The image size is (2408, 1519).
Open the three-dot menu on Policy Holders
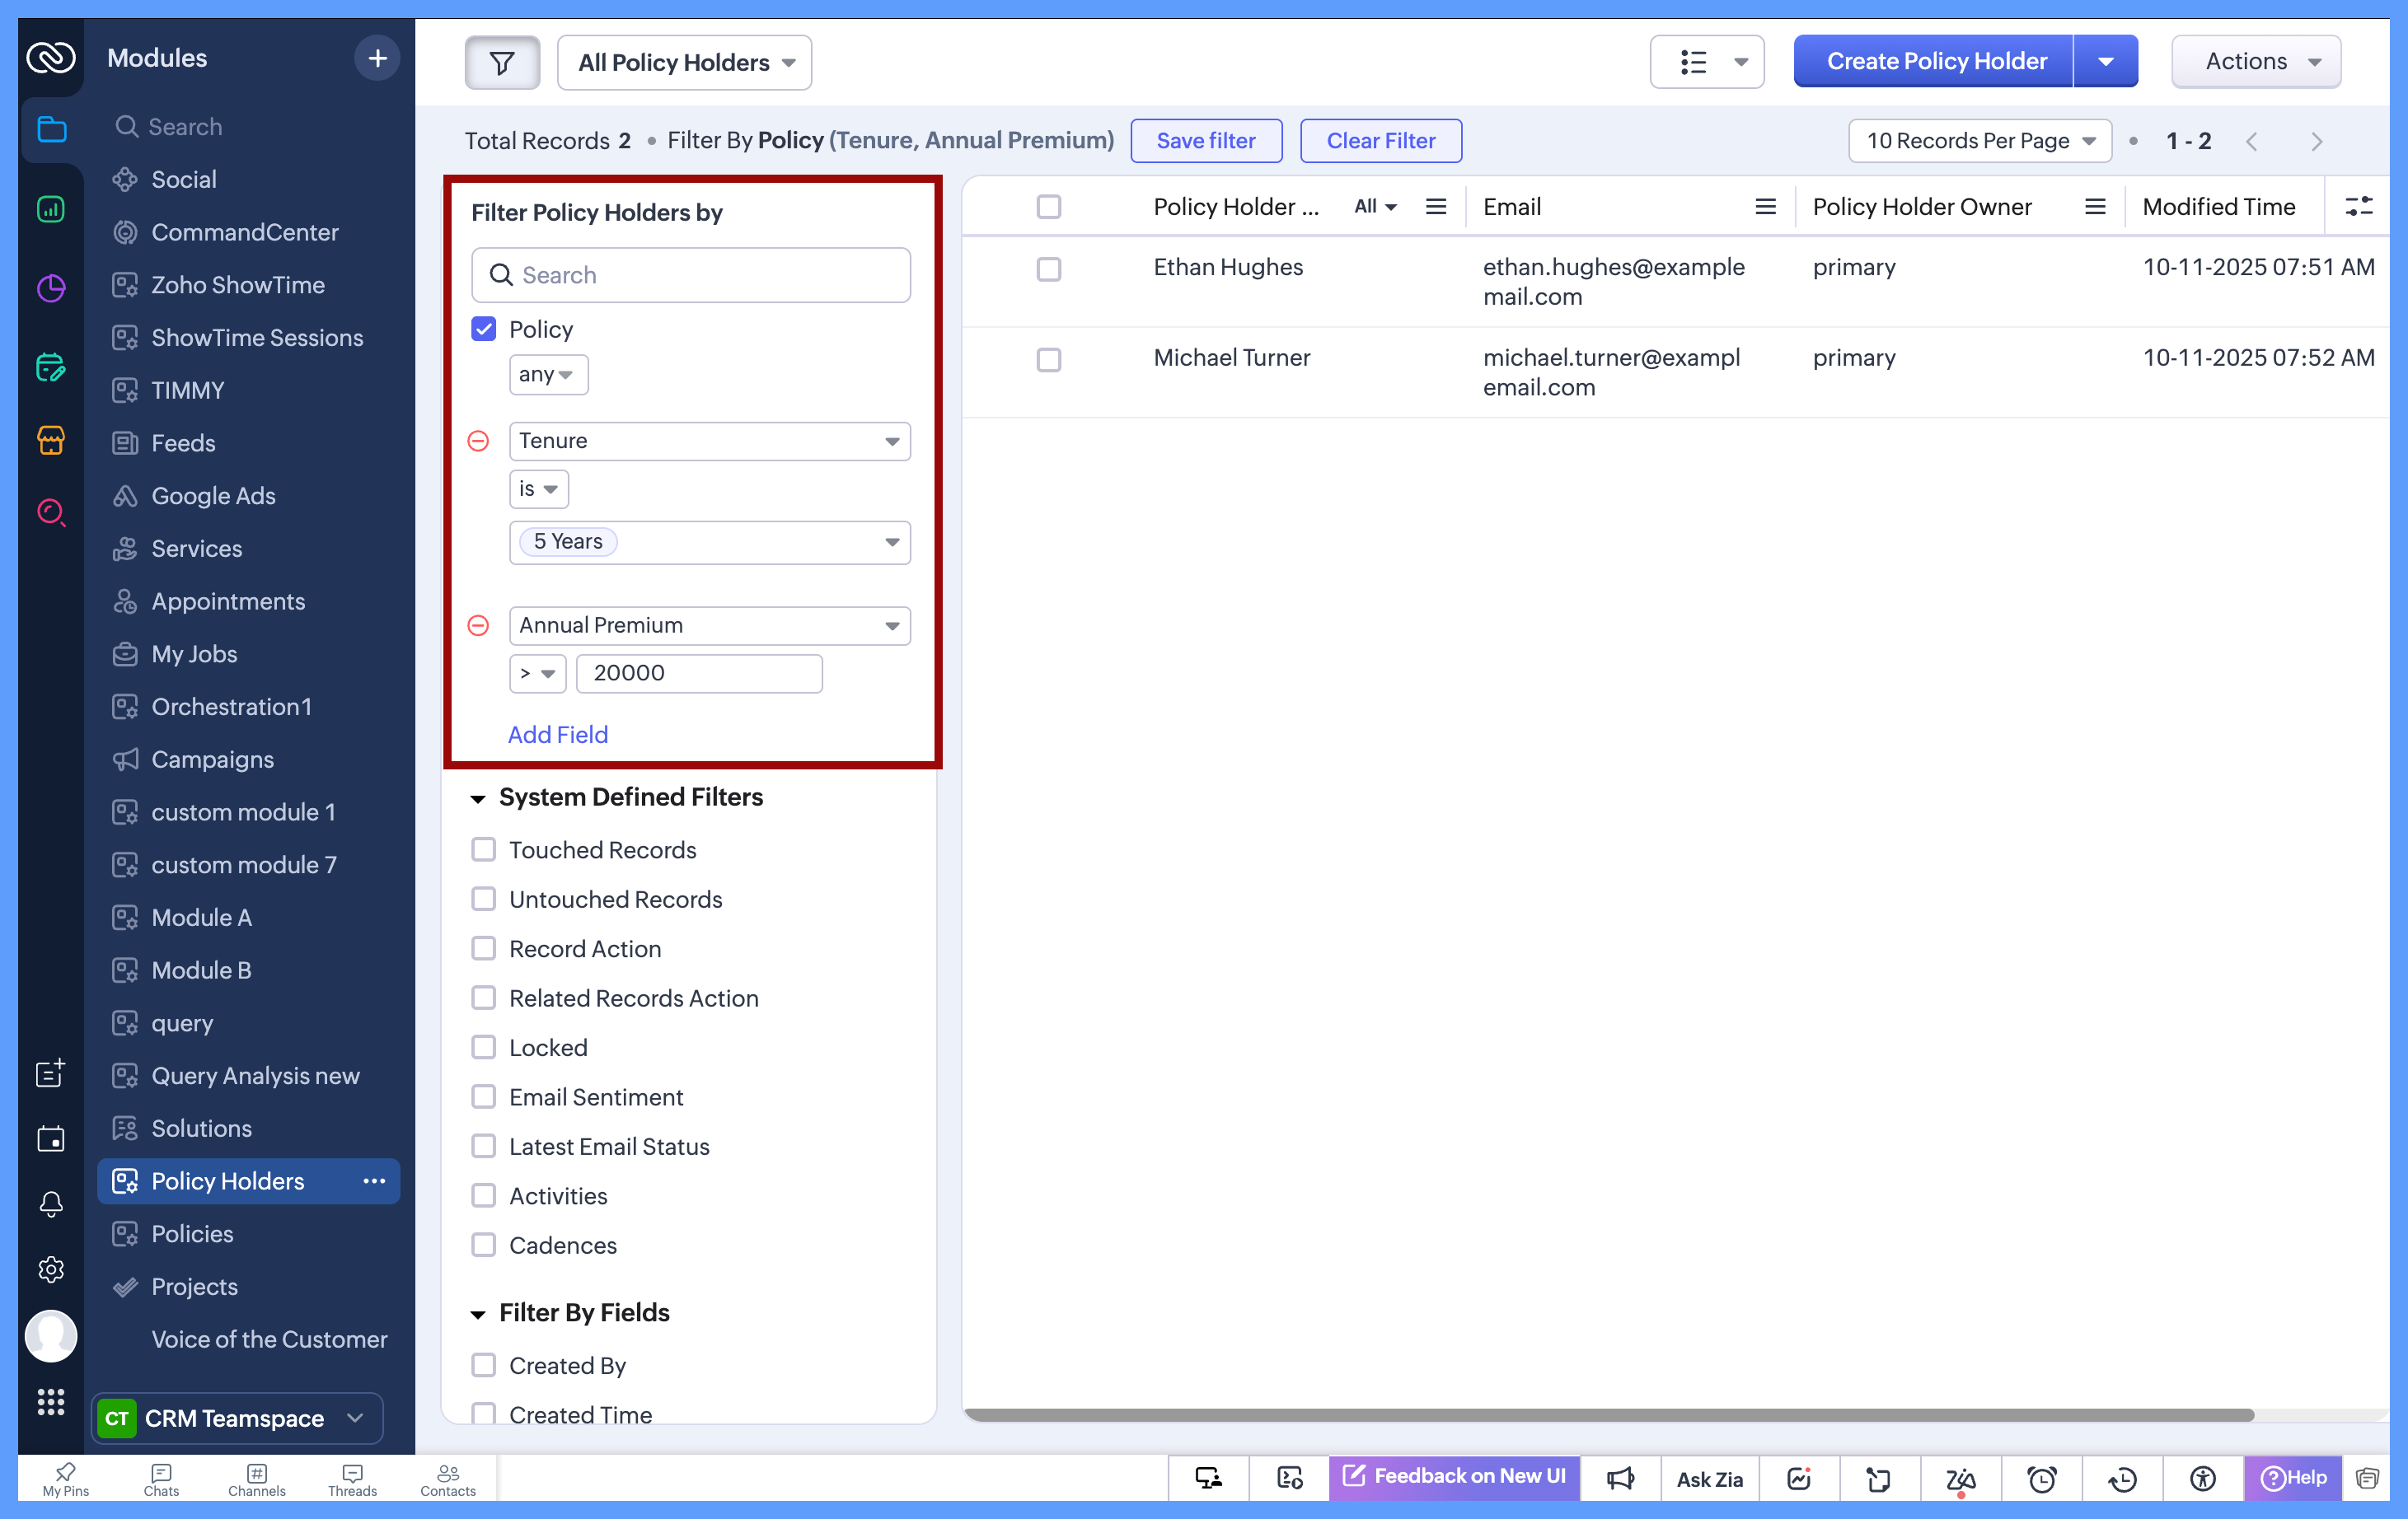point(374,1181)
